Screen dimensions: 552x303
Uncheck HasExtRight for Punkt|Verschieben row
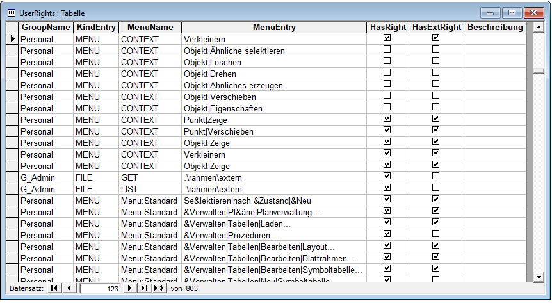tap(435, 131)
